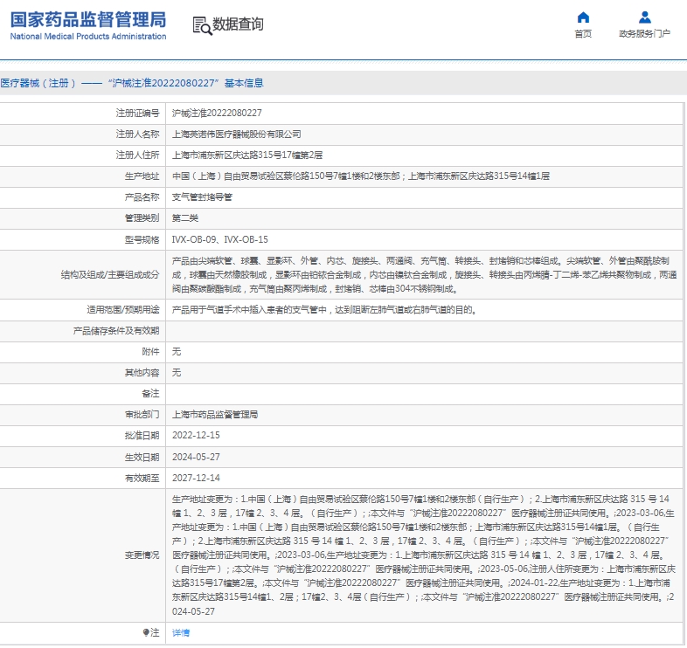Screen dimensions: 687x648
Task: Click the bulb icon beside 注
Action: click(x=146, y=632)
